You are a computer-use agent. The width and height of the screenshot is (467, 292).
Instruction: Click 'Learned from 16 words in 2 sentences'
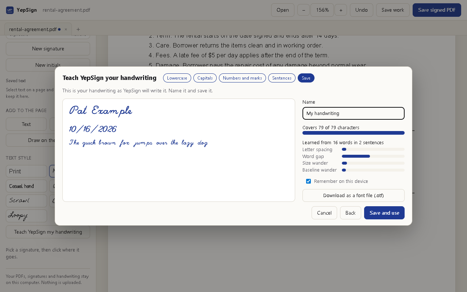(x=343, y=143)
